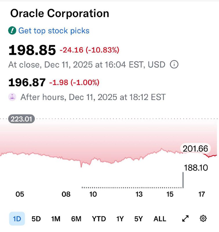Image resolution: width=219 pixels, height=232 pixels.
Task: Click the after hours moon icon
Action: [12, 97]
